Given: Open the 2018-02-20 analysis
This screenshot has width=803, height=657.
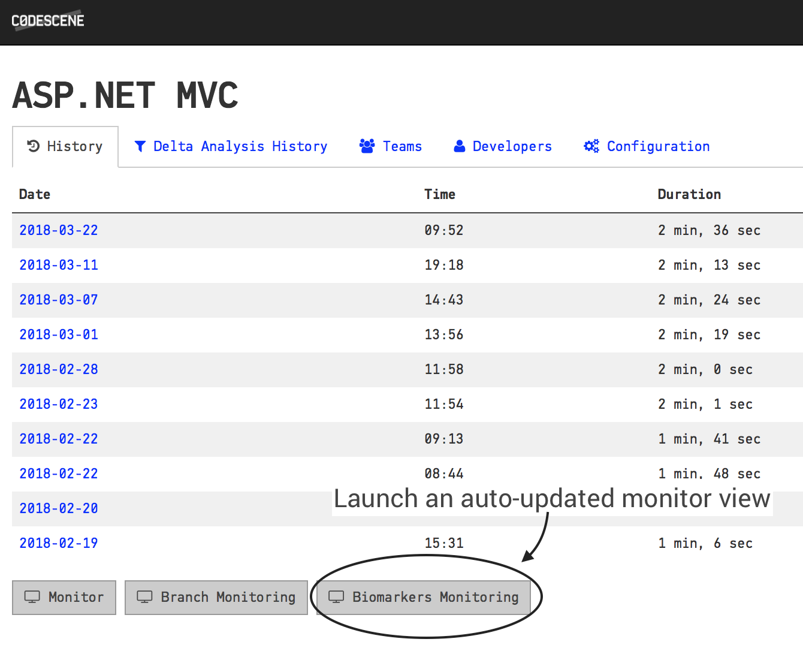Looking at the screenshot, I should pos(59,508).
